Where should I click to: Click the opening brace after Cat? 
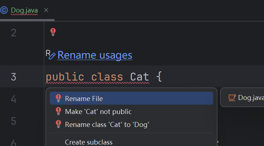[x=159, y=77]
